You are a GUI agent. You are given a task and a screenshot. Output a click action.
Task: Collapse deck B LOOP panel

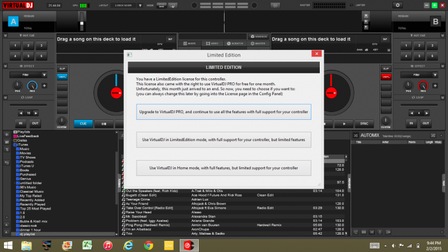click(442, 97)
